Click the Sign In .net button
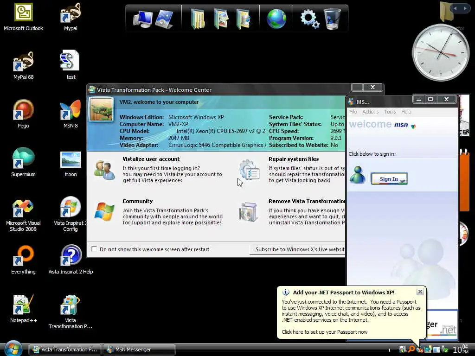This screenshot has height=356, width=475. [x=389, y=178]
